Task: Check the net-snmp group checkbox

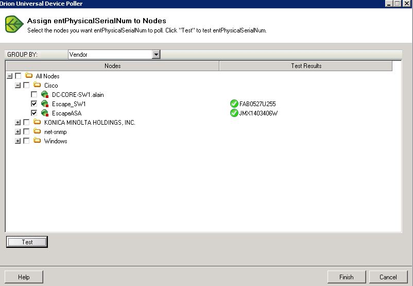Action: 26,131
